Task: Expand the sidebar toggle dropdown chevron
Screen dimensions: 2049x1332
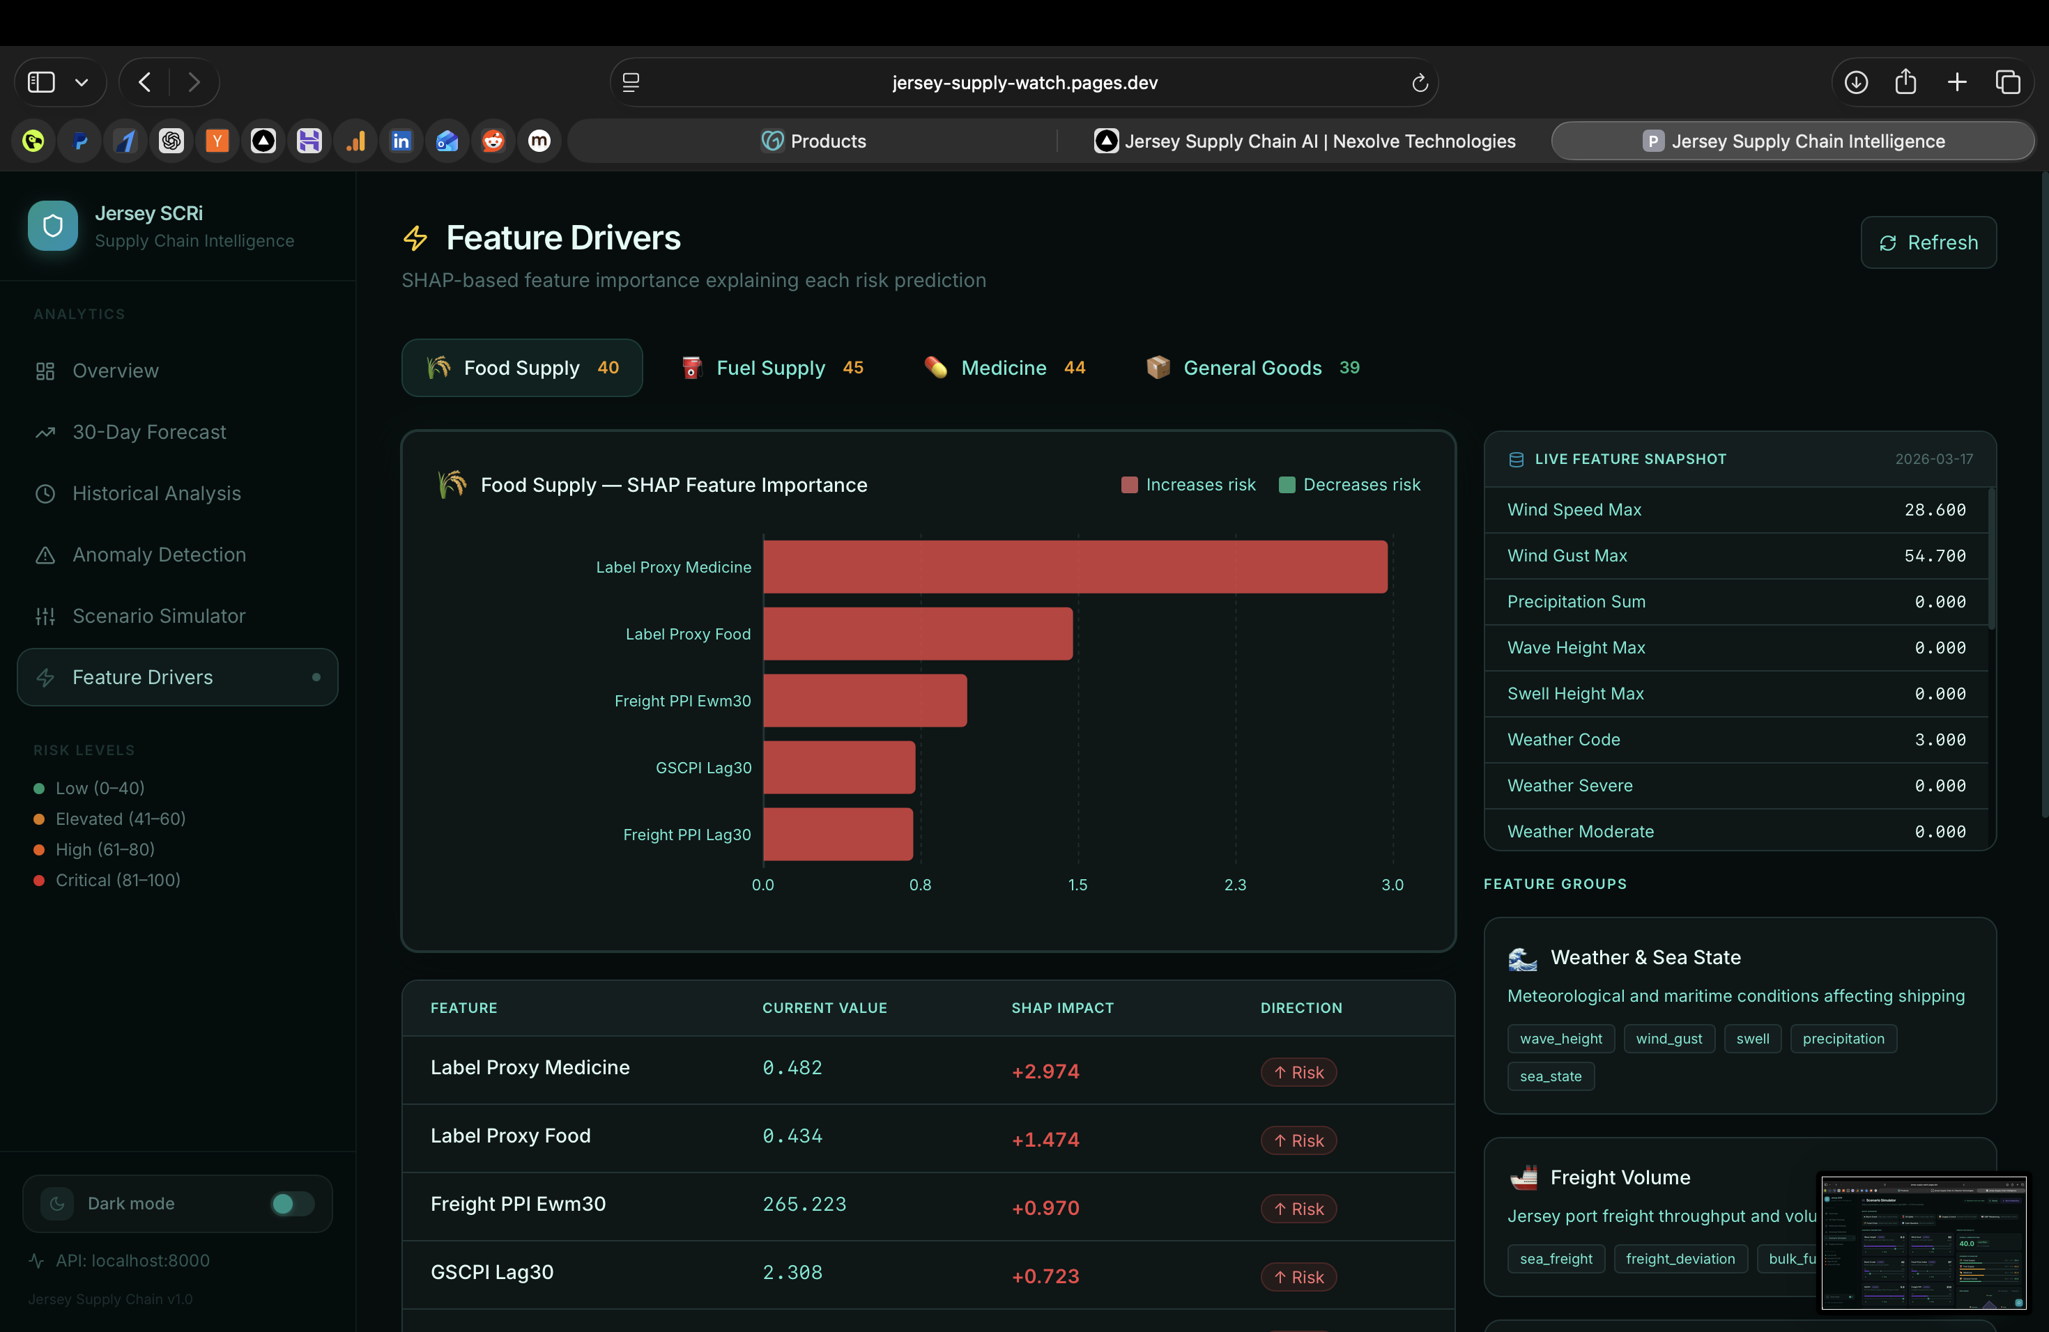Action: [82, 83]
